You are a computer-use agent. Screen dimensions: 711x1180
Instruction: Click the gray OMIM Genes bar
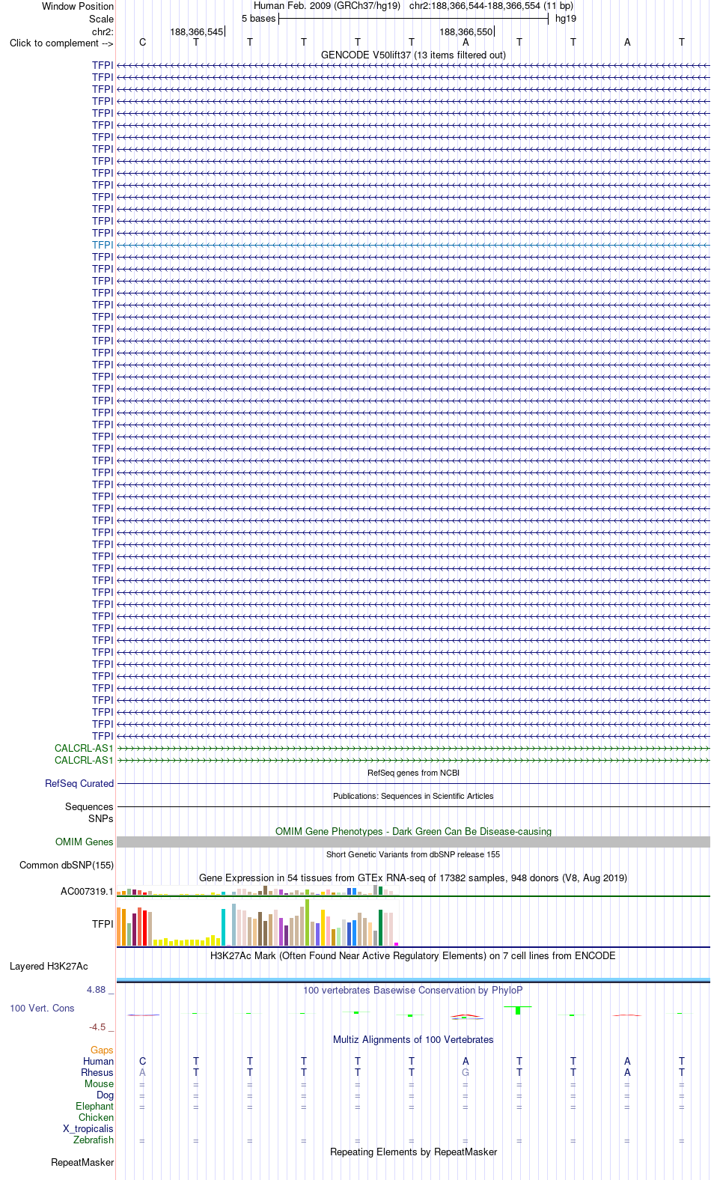[x=413, y=842]
